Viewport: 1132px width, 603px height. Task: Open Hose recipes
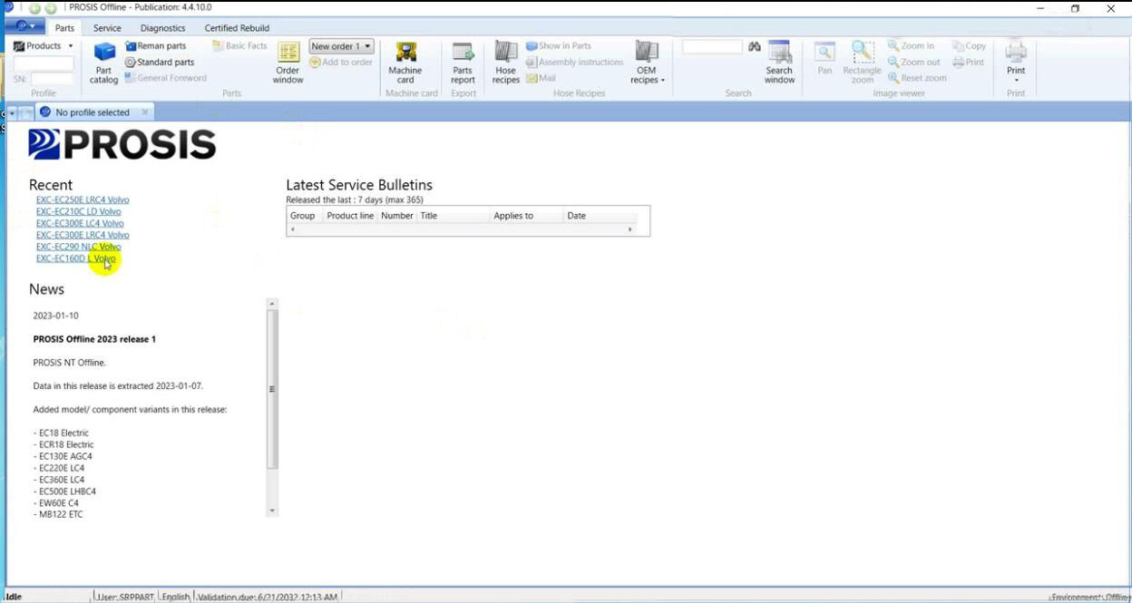coord(505,63)
